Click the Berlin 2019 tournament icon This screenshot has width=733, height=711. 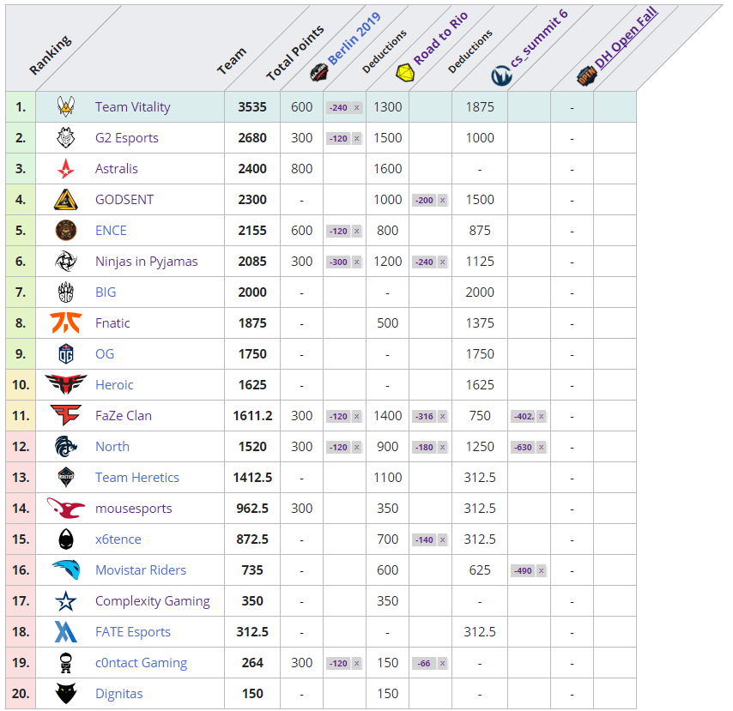(x=318, y=72)
